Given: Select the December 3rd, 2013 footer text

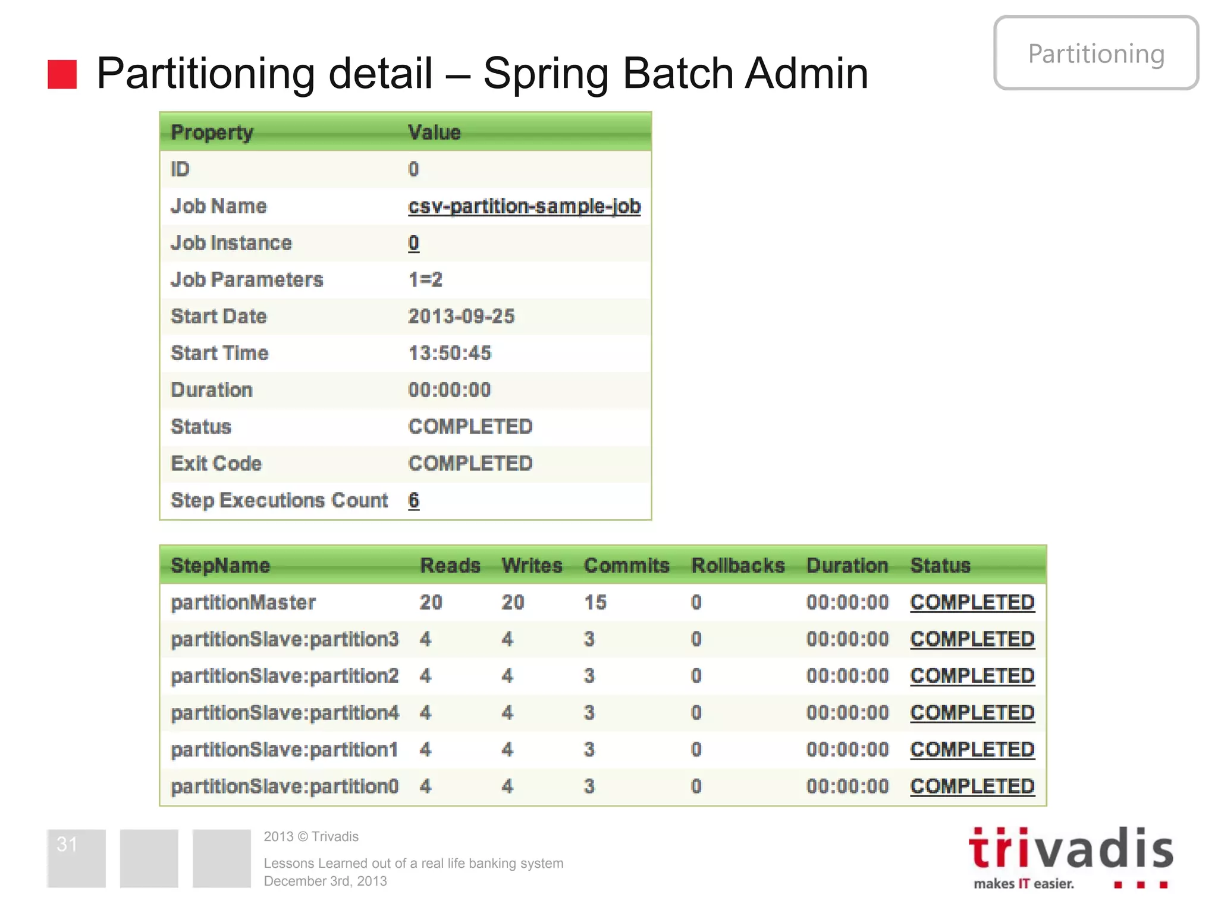Looking at the screenshot, I should [x=325, y=881].
